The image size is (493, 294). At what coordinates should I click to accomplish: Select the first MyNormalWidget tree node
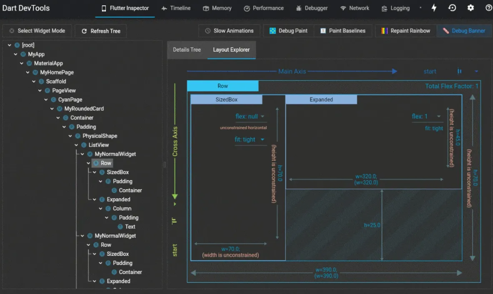click(x=116, y=154)
